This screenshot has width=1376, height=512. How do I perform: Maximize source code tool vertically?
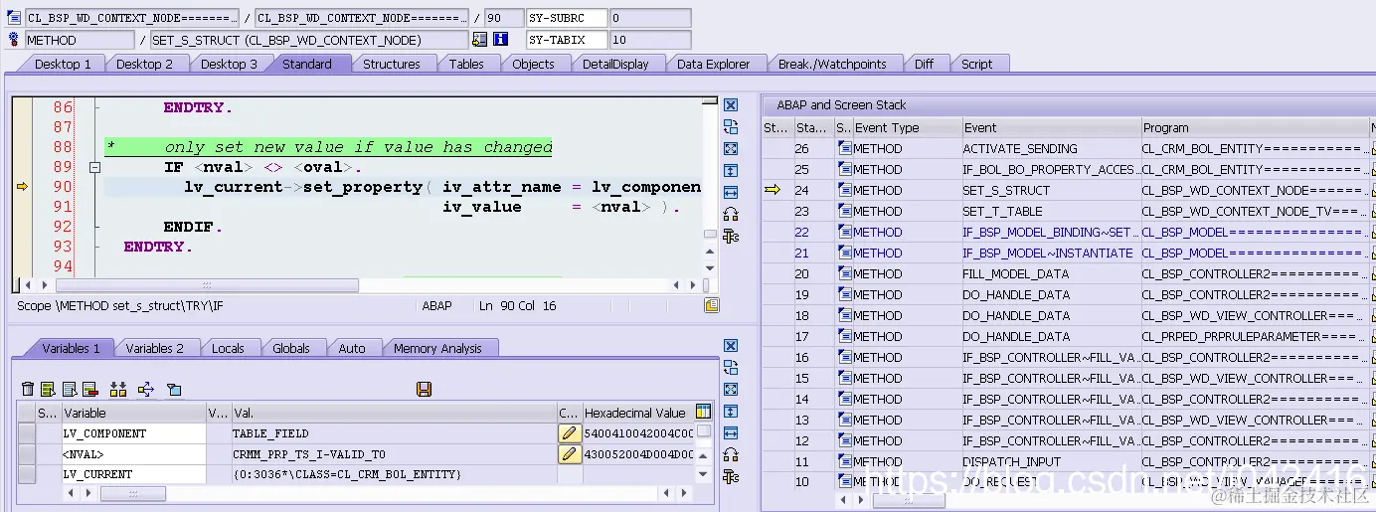click(731, 170)
